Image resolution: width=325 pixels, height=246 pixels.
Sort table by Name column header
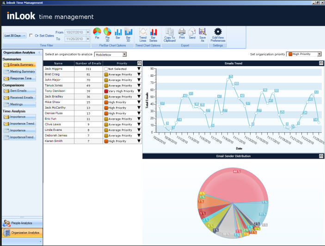58,63
